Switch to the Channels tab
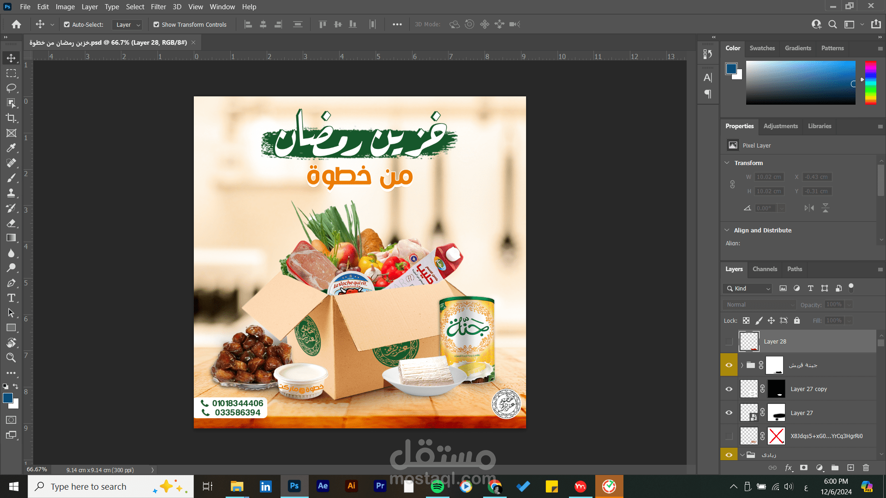 point(765,269)
